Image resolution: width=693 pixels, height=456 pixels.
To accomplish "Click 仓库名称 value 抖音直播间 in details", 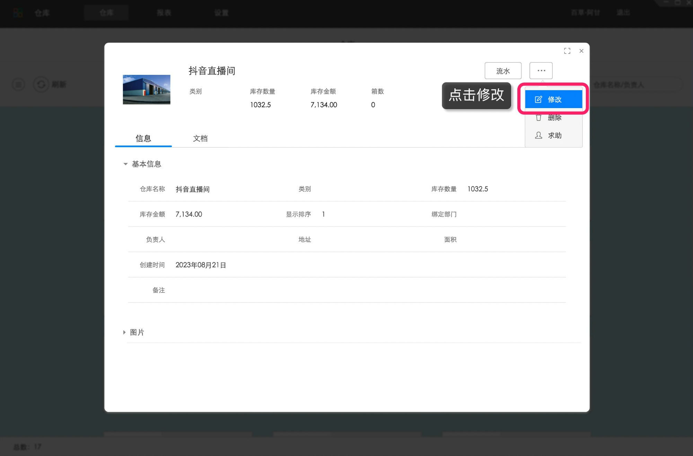I will 193,189.
